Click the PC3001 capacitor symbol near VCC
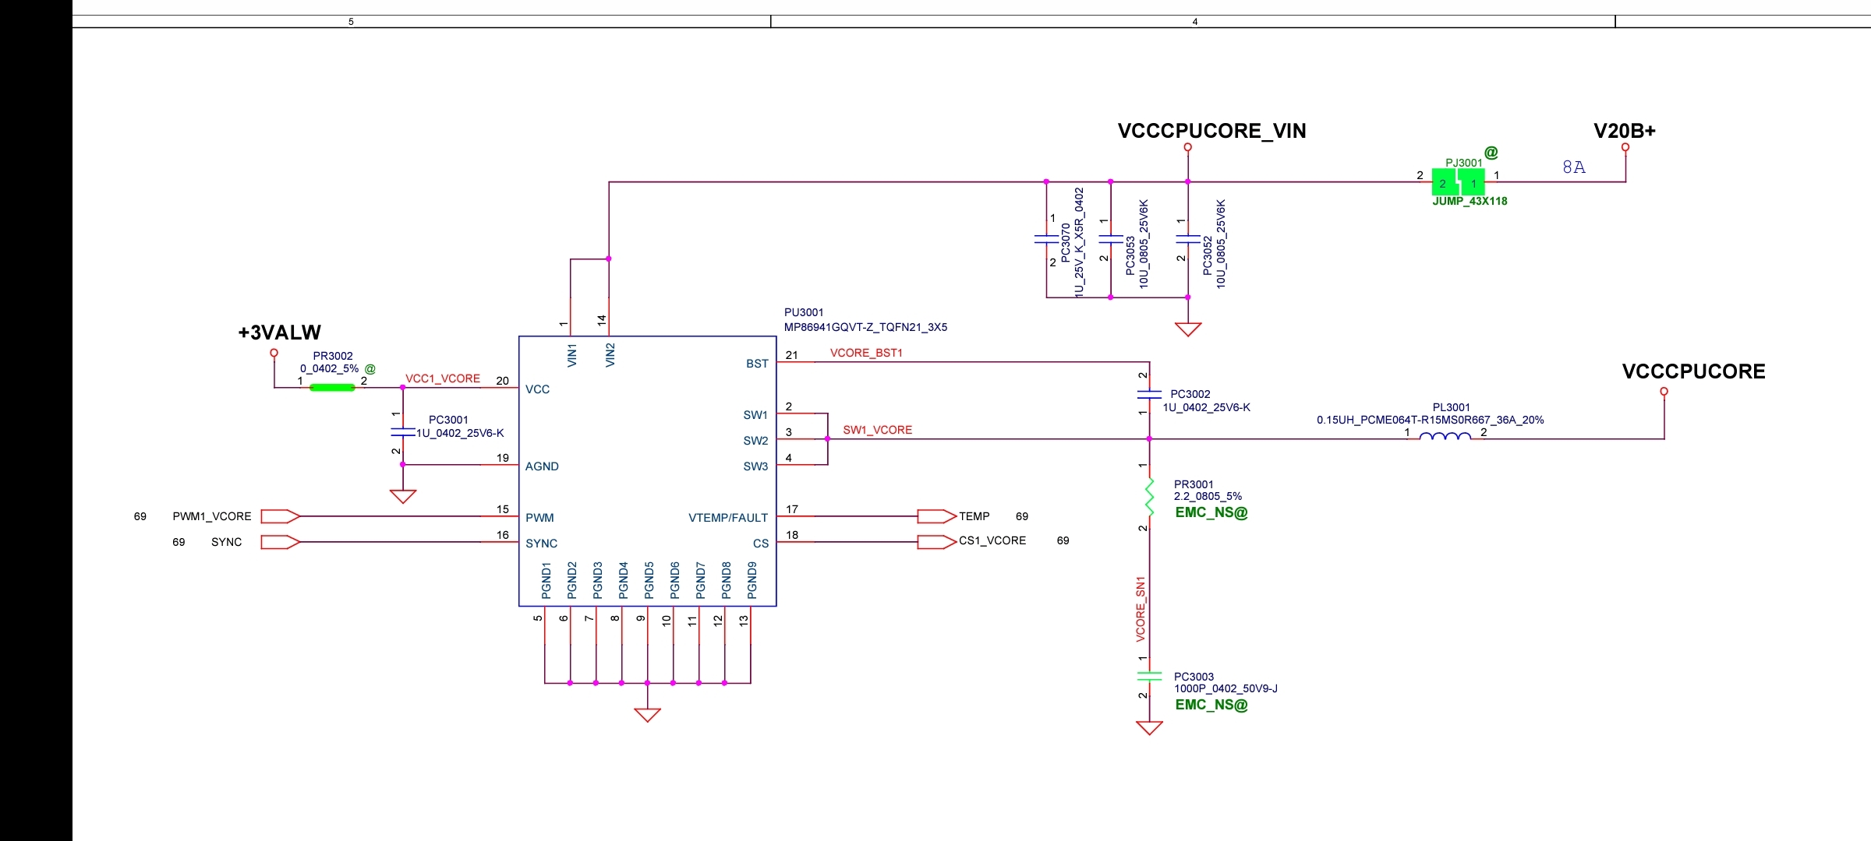 point(402,431)
